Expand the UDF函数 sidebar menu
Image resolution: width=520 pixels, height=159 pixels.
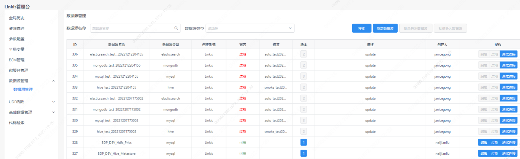point(54,102)
